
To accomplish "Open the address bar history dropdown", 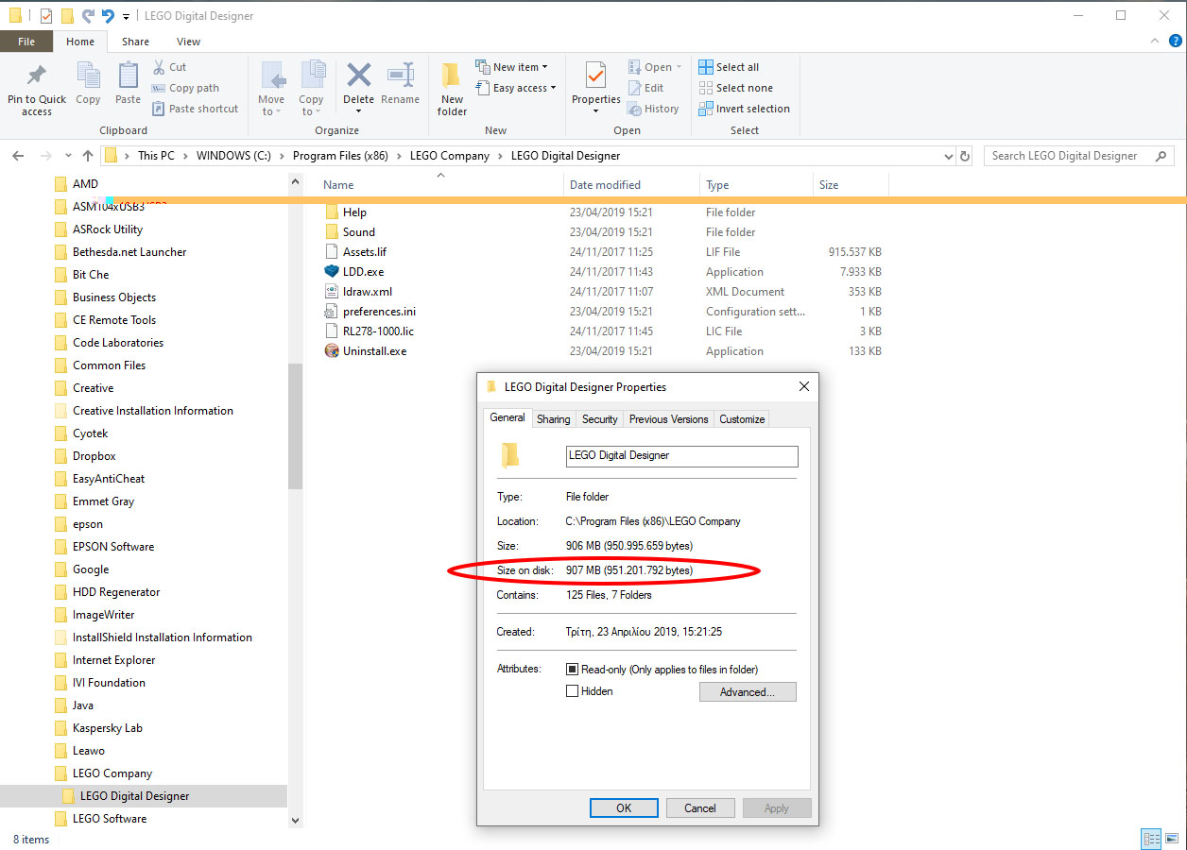I will pyautogui.click(x=949, y=156).
